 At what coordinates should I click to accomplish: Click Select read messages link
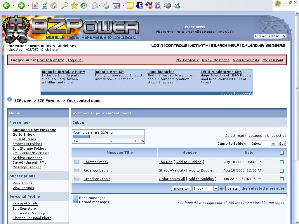pos(243,135)
